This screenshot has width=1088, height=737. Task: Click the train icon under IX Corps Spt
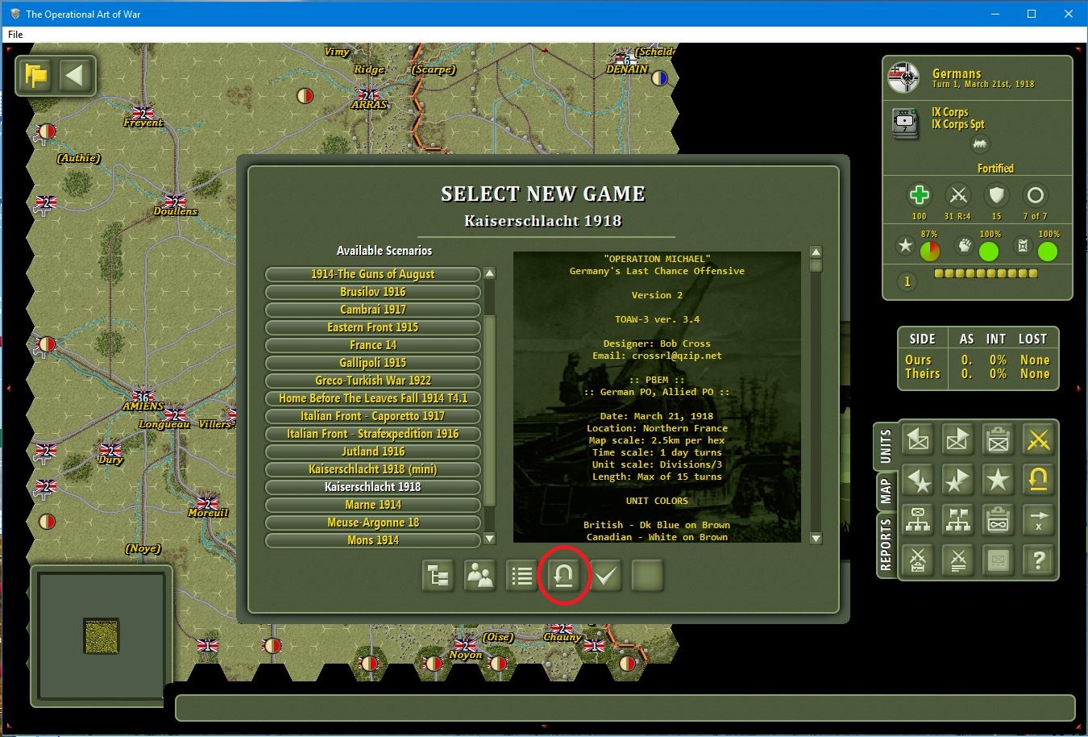pyautogui.click(x=981, y=144)
